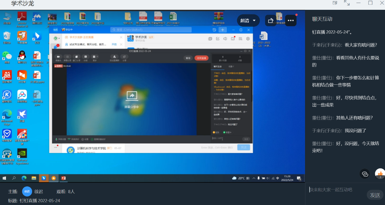The image size is (385, 205).
Task: Click the 回收站 recycle bin icon
Action: 7,38
